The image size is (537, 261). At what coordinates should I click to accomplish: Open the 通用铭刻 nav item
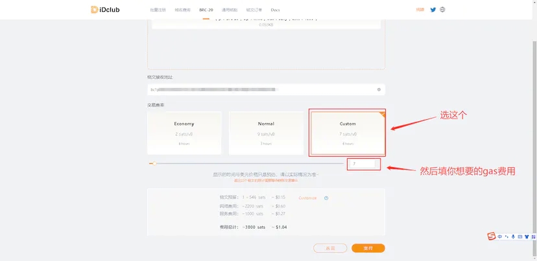(230, 10)
